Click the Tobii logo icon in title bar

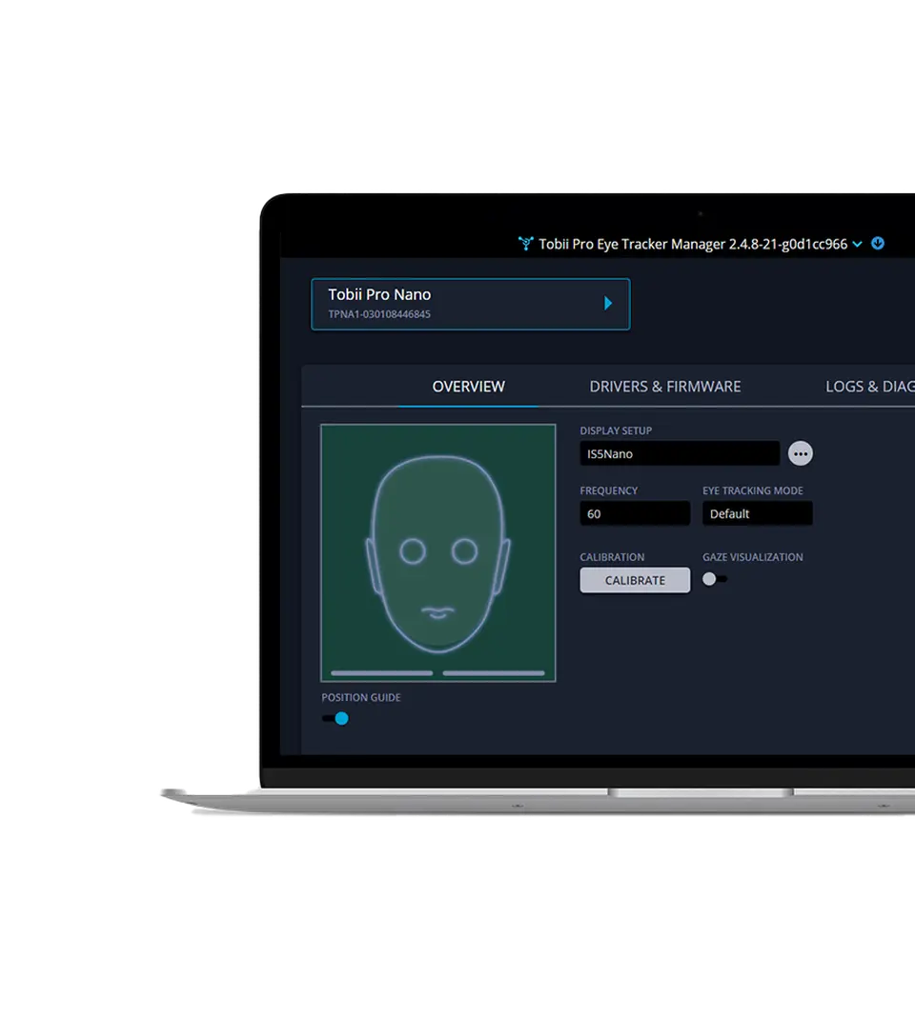point(525,244)
